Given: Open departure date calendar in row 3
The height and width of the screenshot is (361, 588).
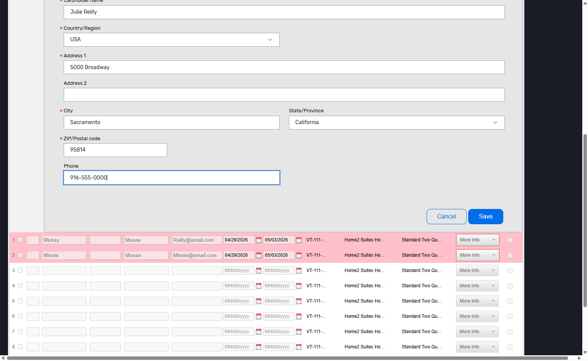Looking at the screenshot, I should tap(299, 270).
